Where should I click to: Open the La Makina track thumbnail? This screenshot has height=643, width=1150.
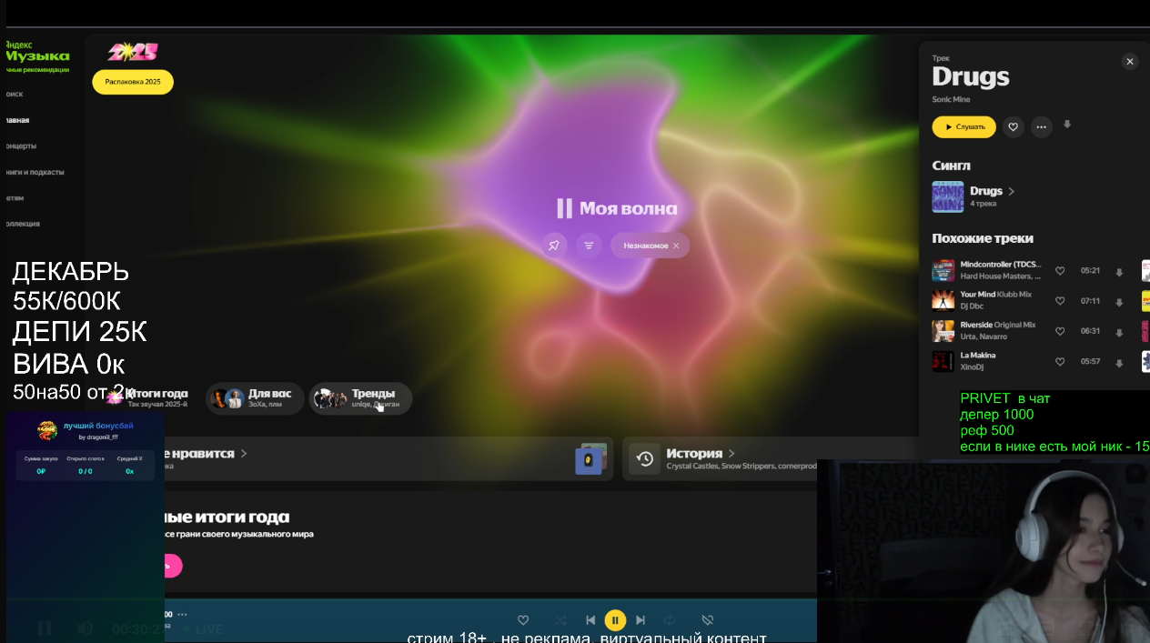tap(943, 361)
